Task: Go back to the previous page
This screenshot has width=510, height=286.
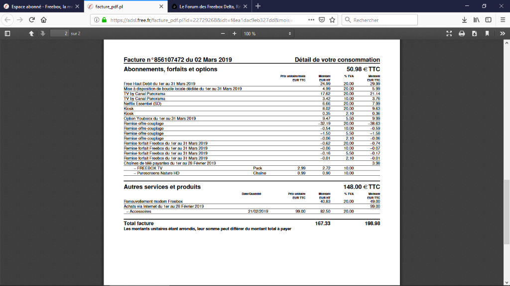Action: click(x=7, y=20)
